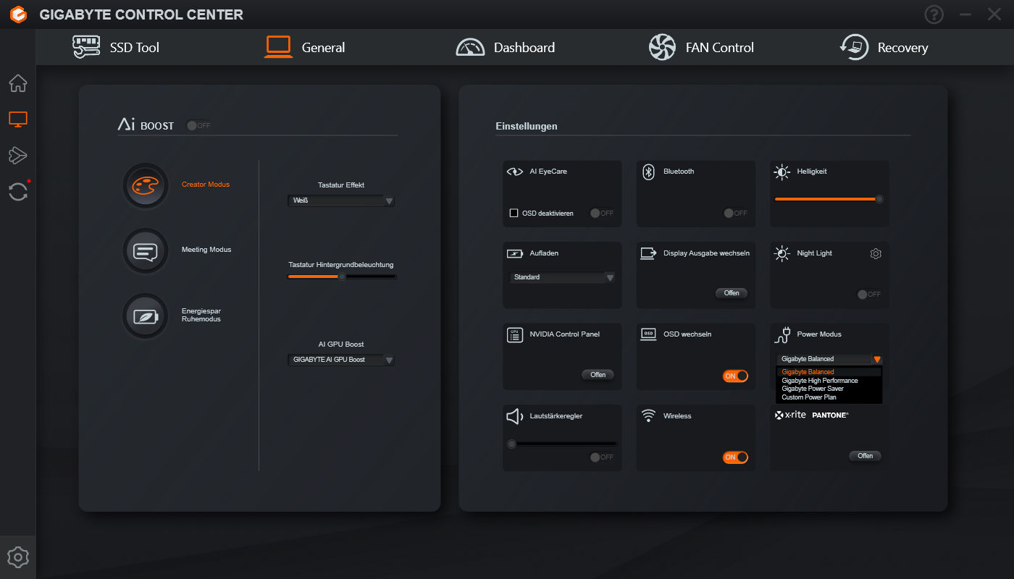Click the Helligkeit brightness sun icon

(x=782, y=172)
